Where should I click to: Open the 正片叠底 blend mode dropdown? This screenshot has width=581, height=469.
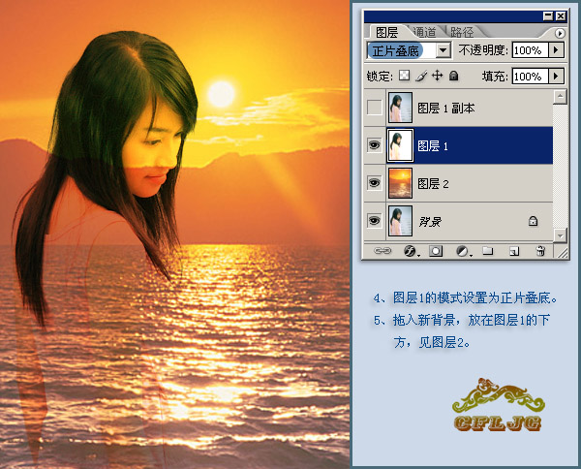(x=443, y=50)
